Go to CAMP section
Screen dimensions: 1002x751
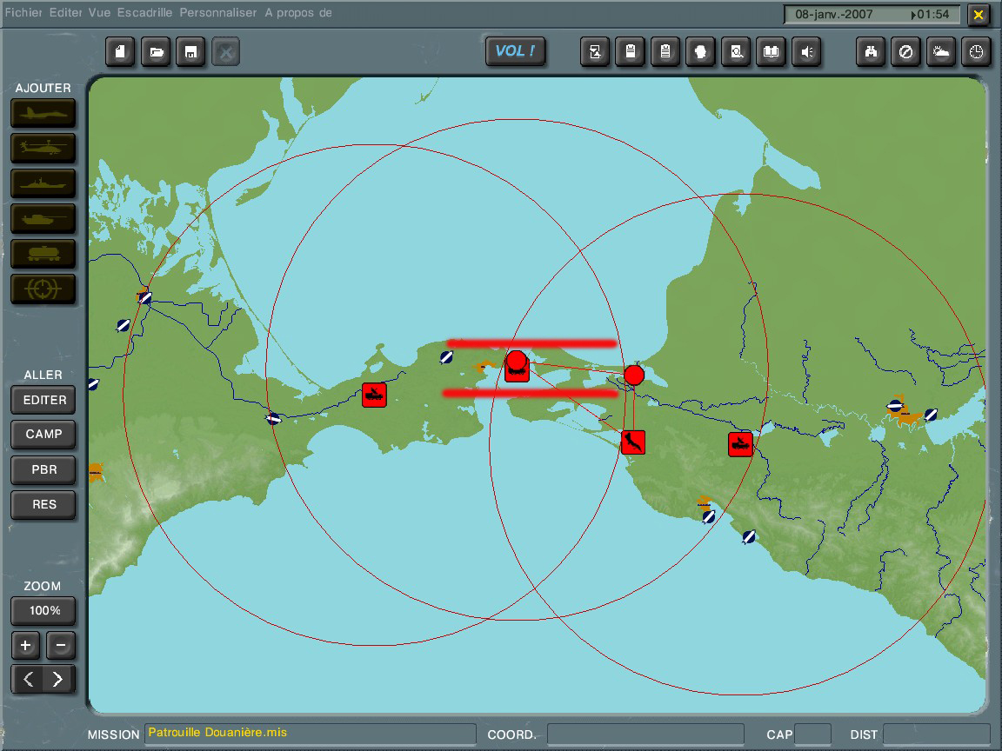[43, 435]
